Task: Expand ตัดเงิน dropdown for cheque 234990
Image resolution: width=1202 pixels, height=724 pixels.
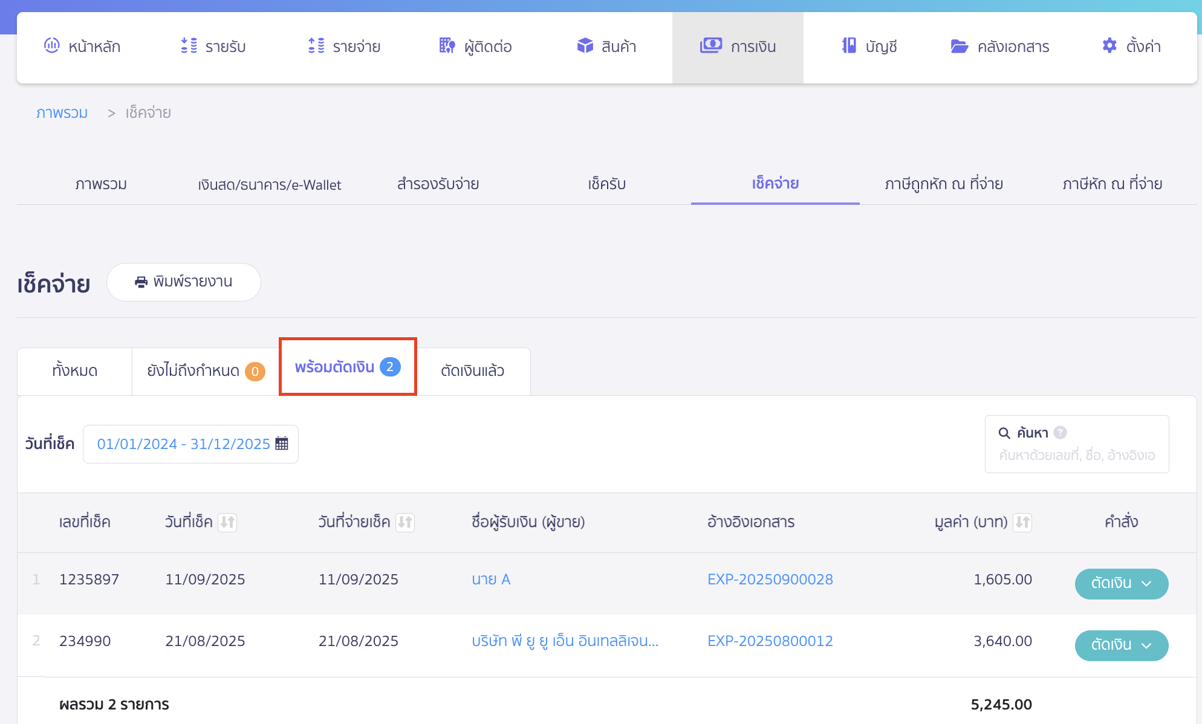Action: (1146, 645)
